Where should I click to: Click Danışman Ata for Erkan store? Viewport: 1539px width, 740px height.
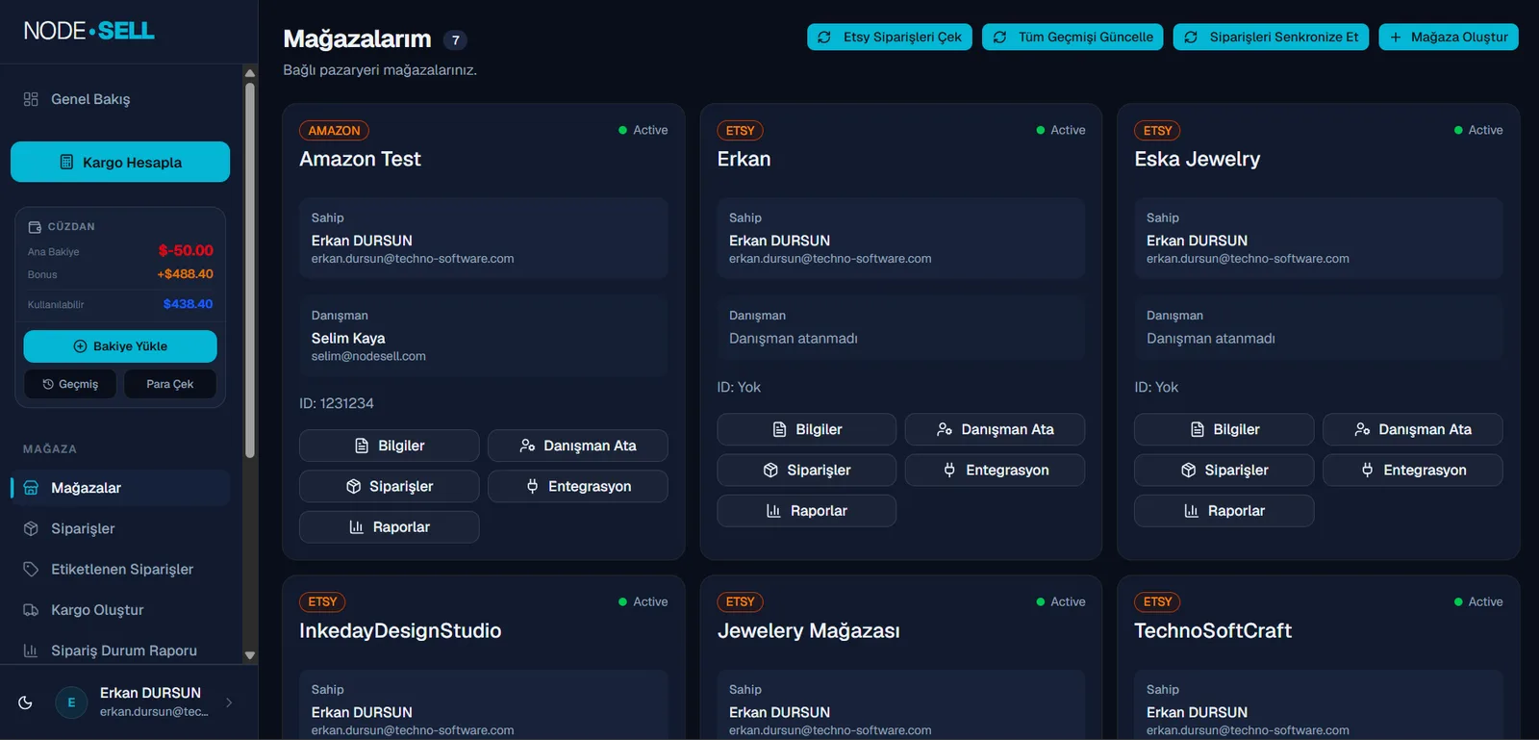click(995, 429)
